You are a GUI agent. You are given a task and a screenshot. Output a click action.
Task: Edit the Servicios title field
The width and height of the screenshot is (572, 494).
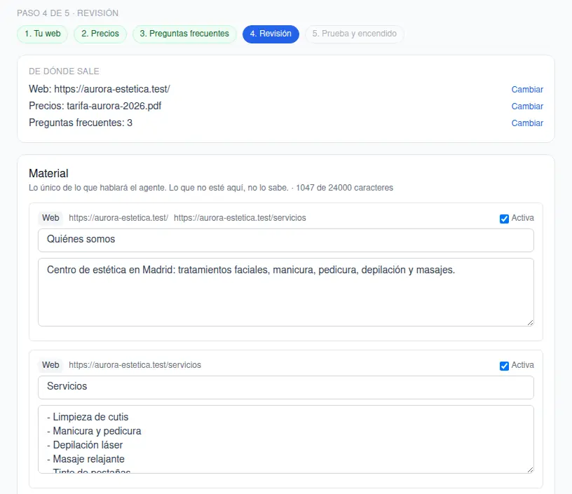pyautogui.click(x=286, y=387)
